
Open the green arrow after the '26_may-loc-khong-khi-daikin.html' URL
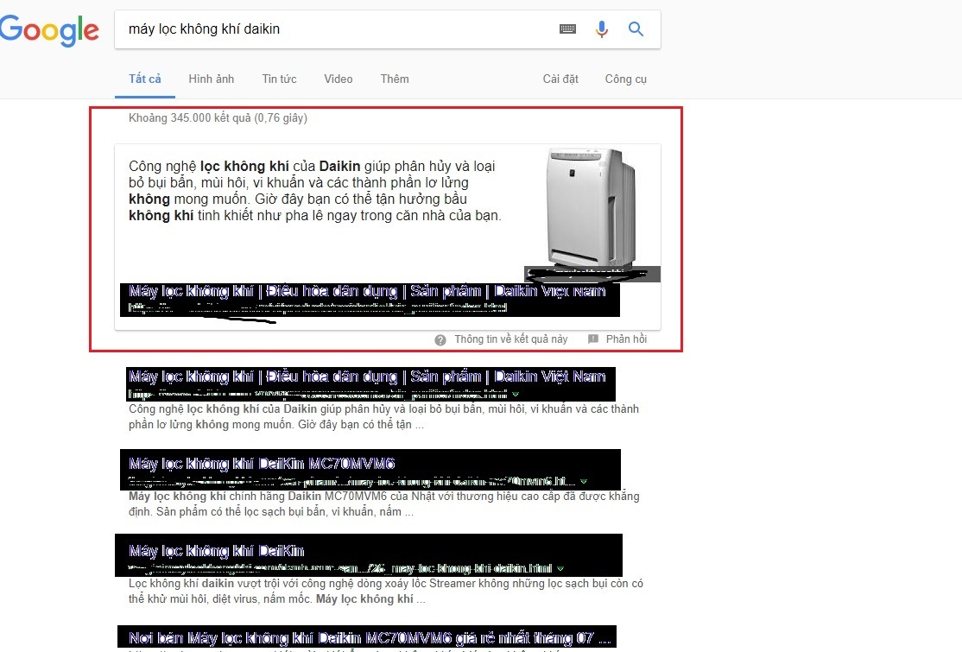click(560, 568)
